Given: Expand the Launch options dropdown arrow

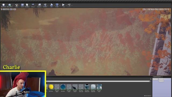Looking at the screenshot, I should coord(72,5).
